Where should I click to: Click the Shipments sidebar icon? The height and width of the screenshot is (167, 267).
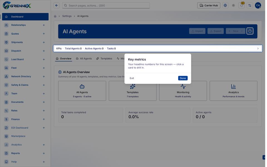pyautogui.click(x=6, y=42)
